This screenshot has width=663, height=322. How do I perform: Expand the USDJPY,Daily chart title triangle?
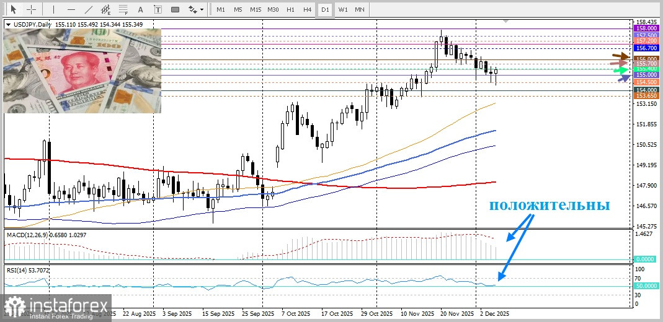[7, 25]
